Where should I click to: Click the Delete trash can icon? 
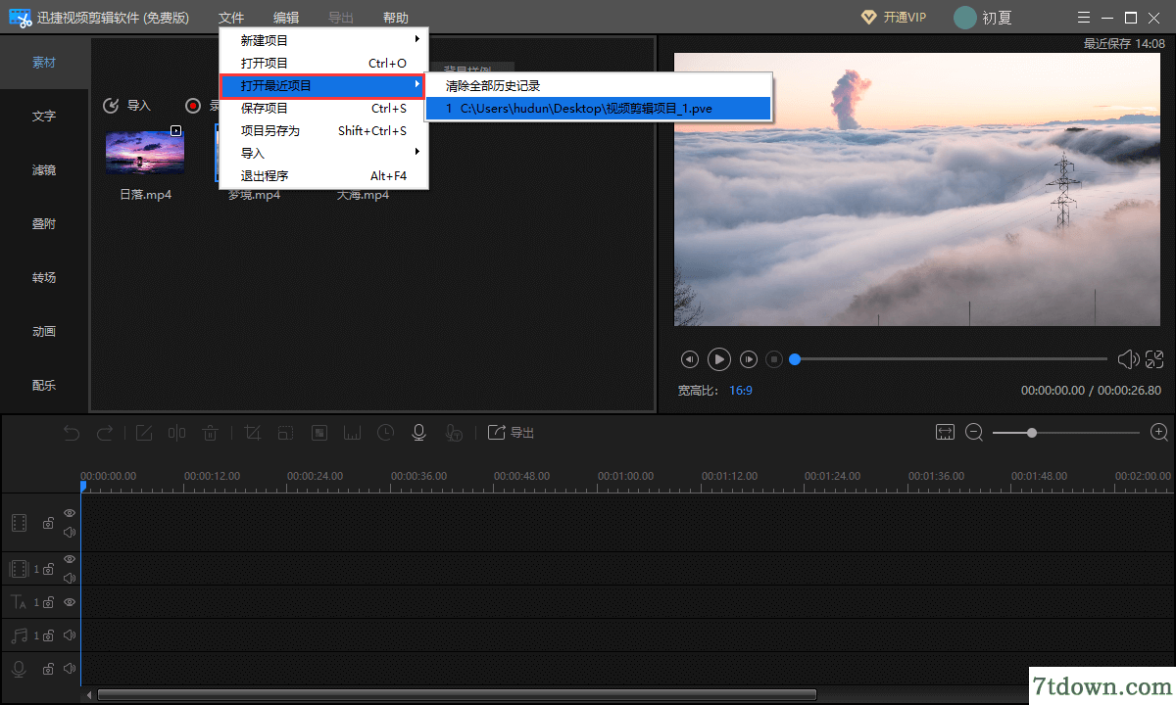coord(210,433)
